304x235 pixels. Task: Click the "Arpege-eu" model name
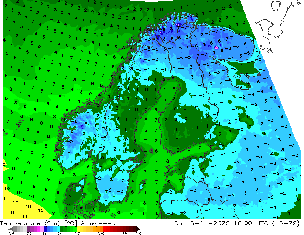point(98,224)
